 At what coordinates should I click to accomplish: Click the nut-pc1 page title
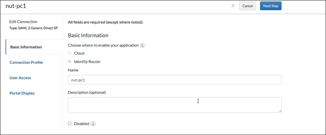point(15,6)
